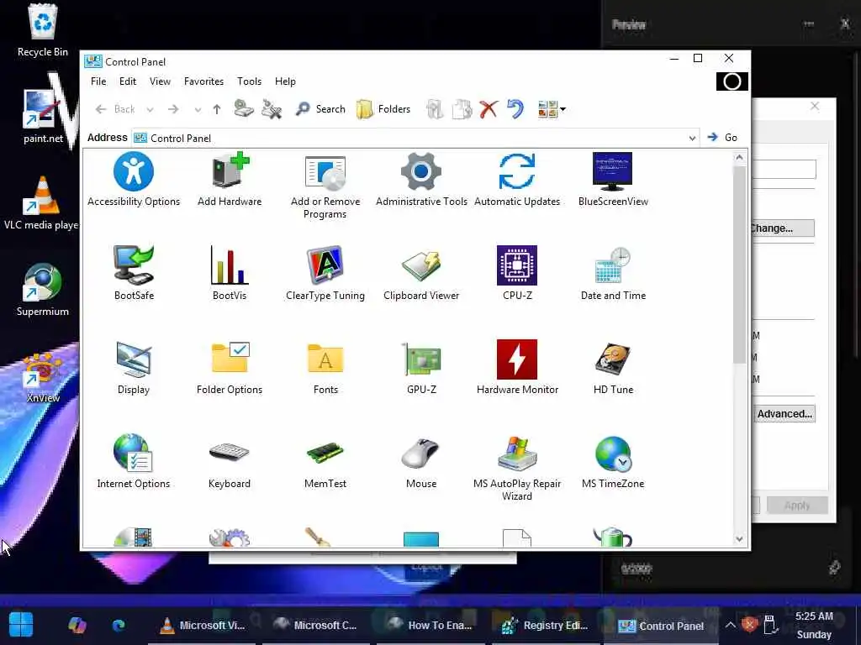Screen dimensions: 861x645
Task: Open the BootSafe applet
Action: click(x=134, y=273)
